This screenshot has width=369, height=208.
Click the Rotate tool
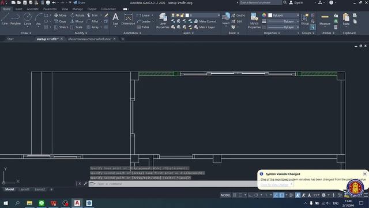click(77, 16)
